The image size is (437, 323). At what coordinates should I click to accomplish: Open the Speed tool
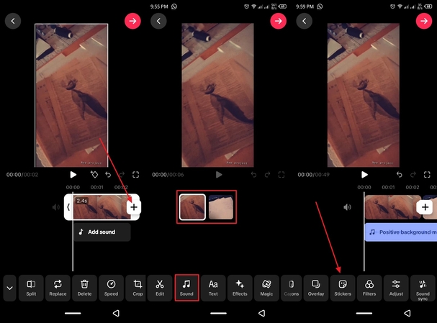tap(111, 288)
